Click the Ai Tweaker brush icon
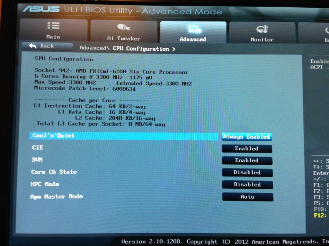Image resolution: width=329 pixels, height=246 pixels. 124,27
